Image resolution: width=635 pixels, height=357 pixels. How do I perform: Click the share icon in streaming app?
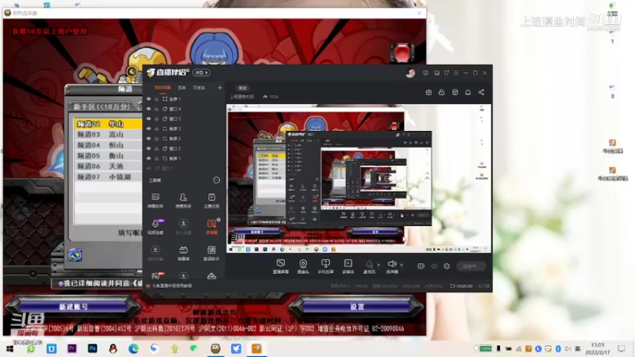coord(481,92)
